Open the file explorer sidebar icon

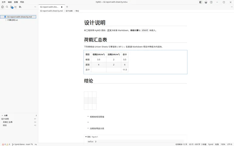coord(3,7)
